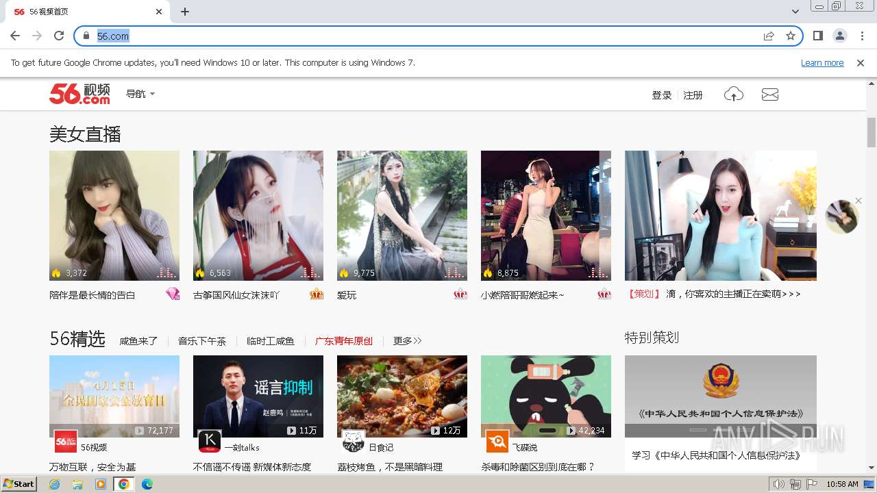877x493 pixels.
Task: Click the 登录 login link
Action: (662, 95)
